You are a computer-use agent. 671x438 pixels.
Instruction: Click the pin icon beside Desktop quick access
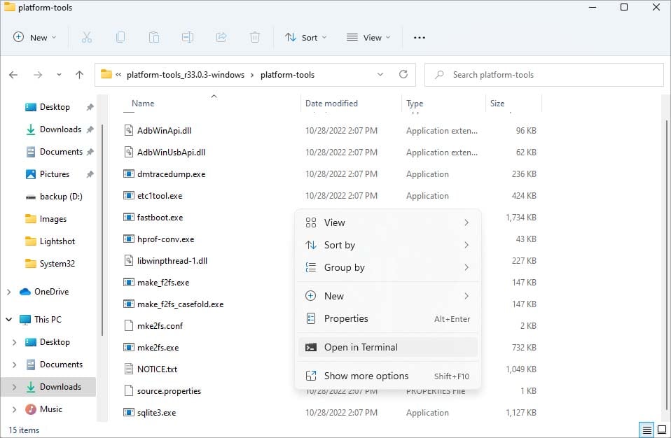[90, 107]
